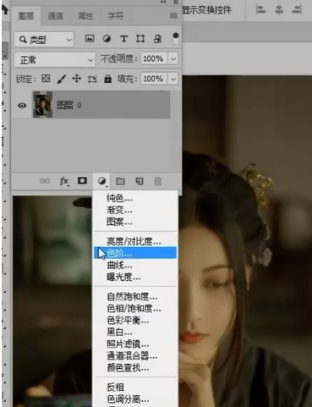The image size is (312, 407).
Task: Filter layers by adjustment layer icon
Action: [x=107, y=39]
